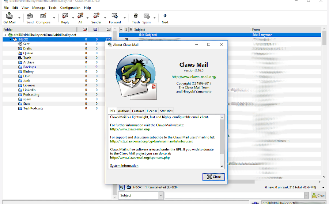The image size is (329, 204).
Task: Click the Reply All icon
Action: coord(80,18)
